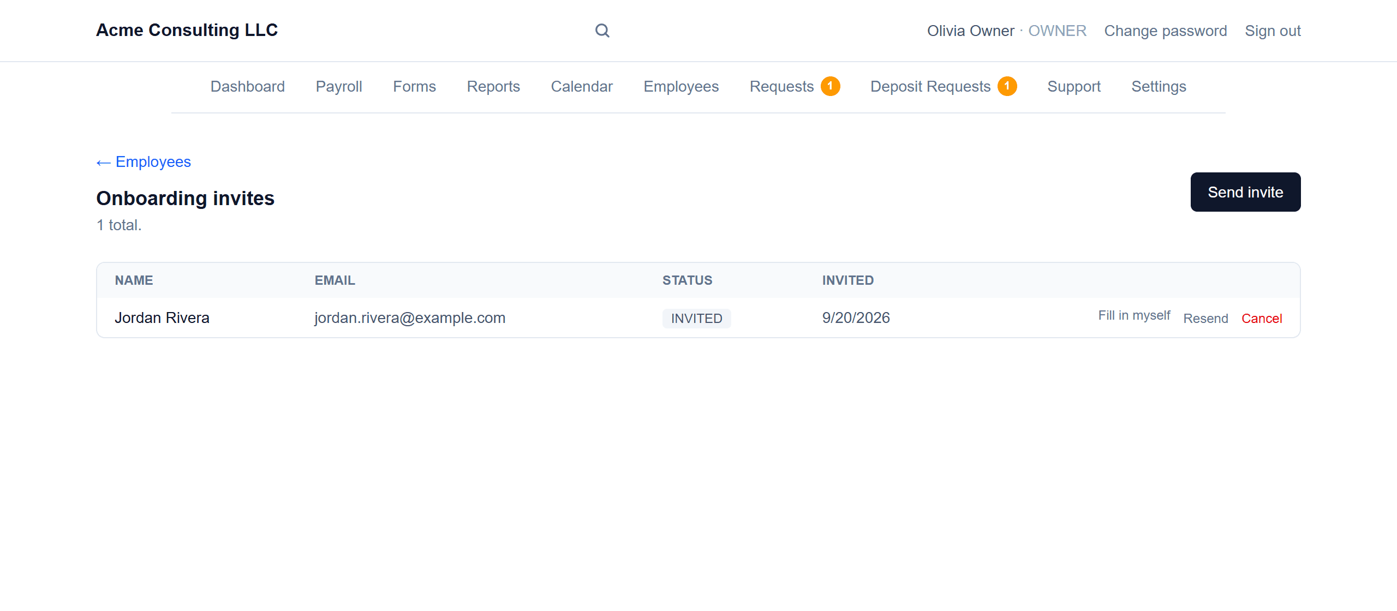The image size is (1397, 611).
Task: Go back via the Employees link
Action: (144, 162)
